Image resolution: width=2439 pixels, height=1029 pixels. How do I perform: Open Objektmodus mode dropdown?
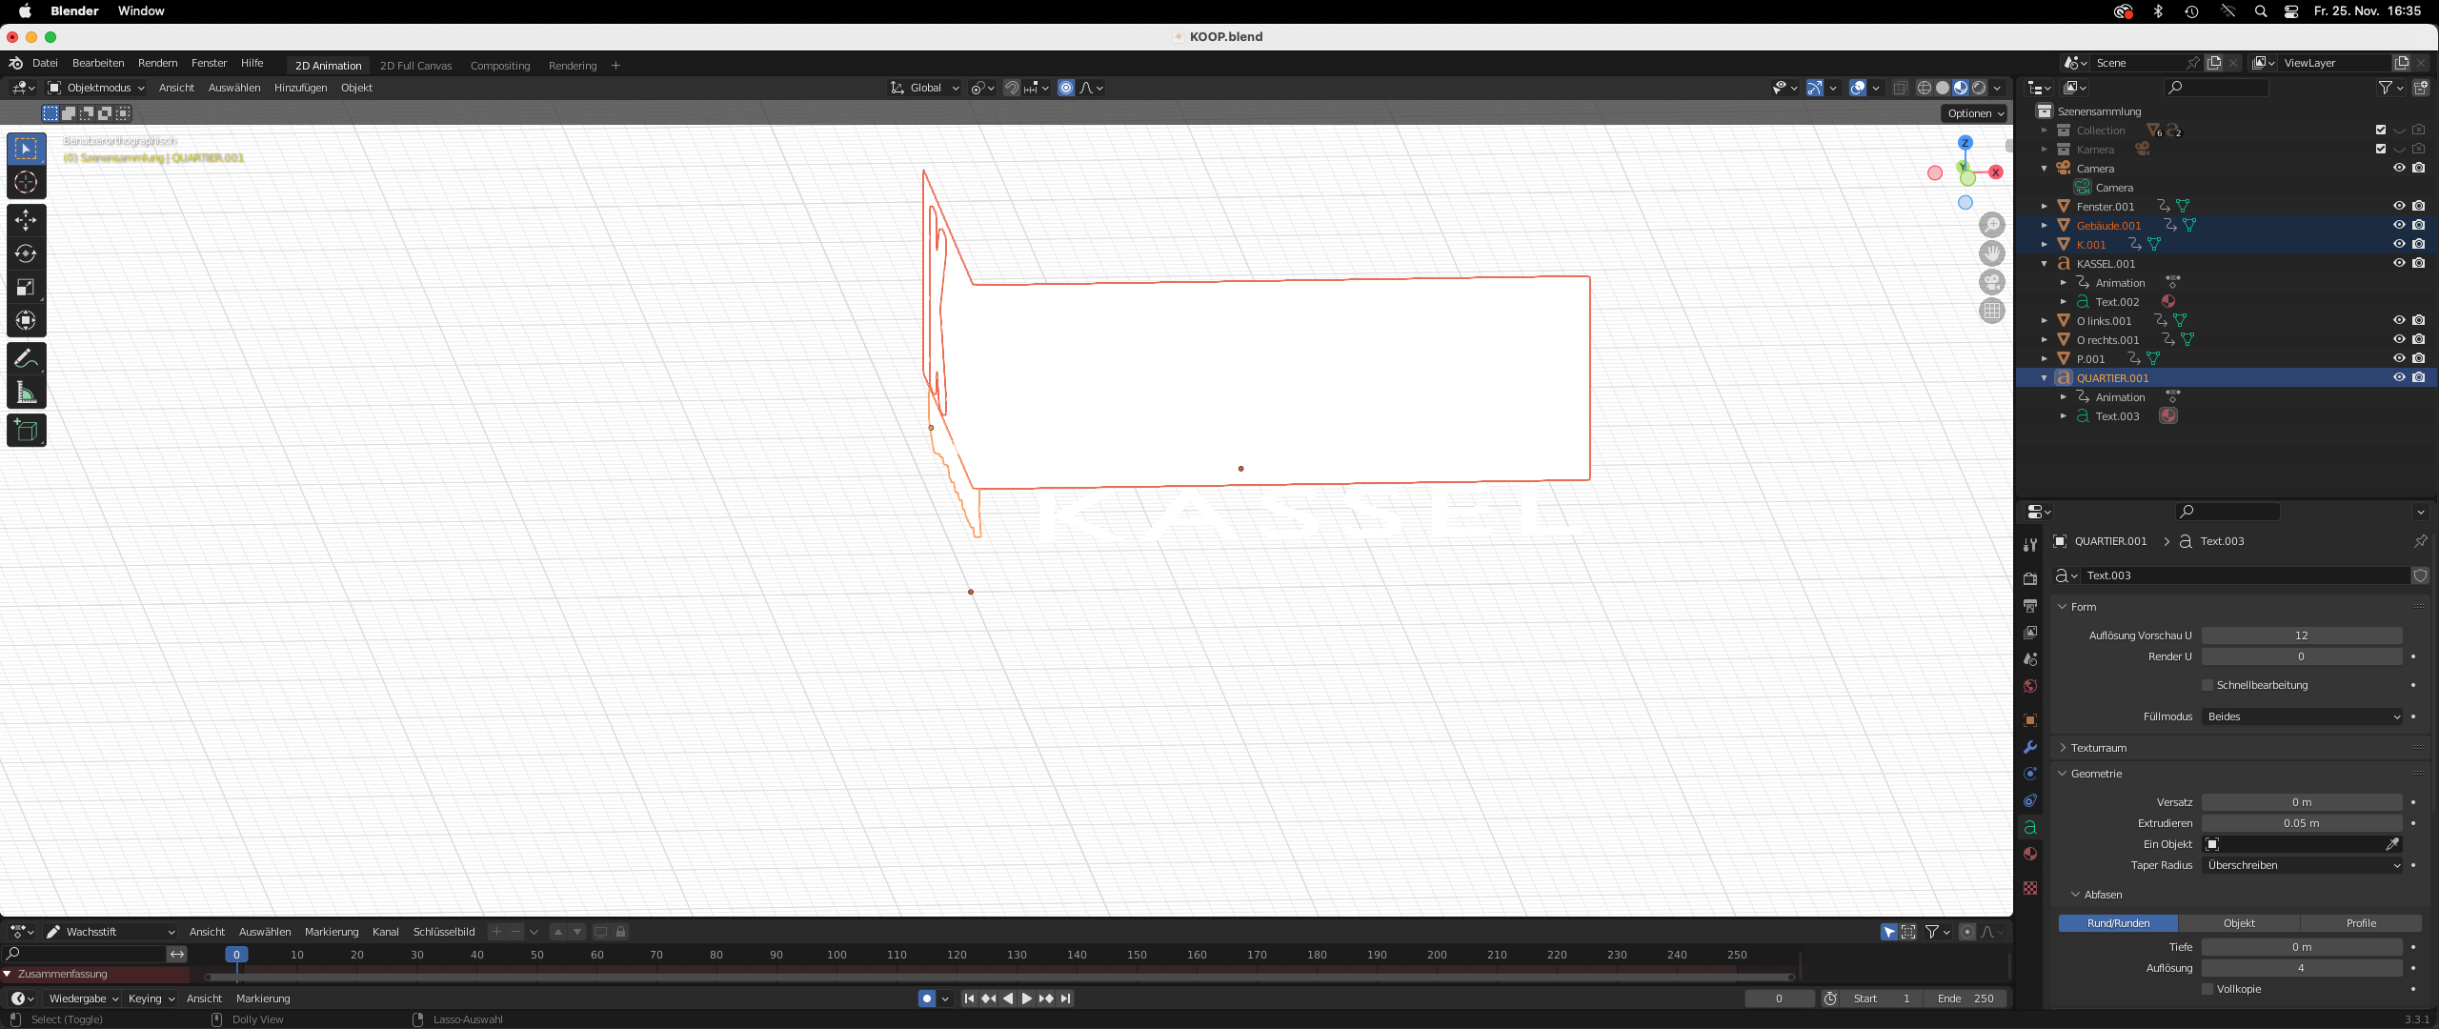coord(97,88)
